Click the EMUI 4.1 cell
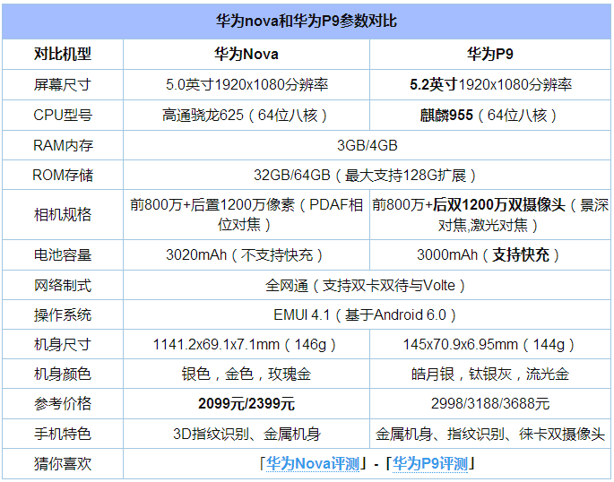 367,315
